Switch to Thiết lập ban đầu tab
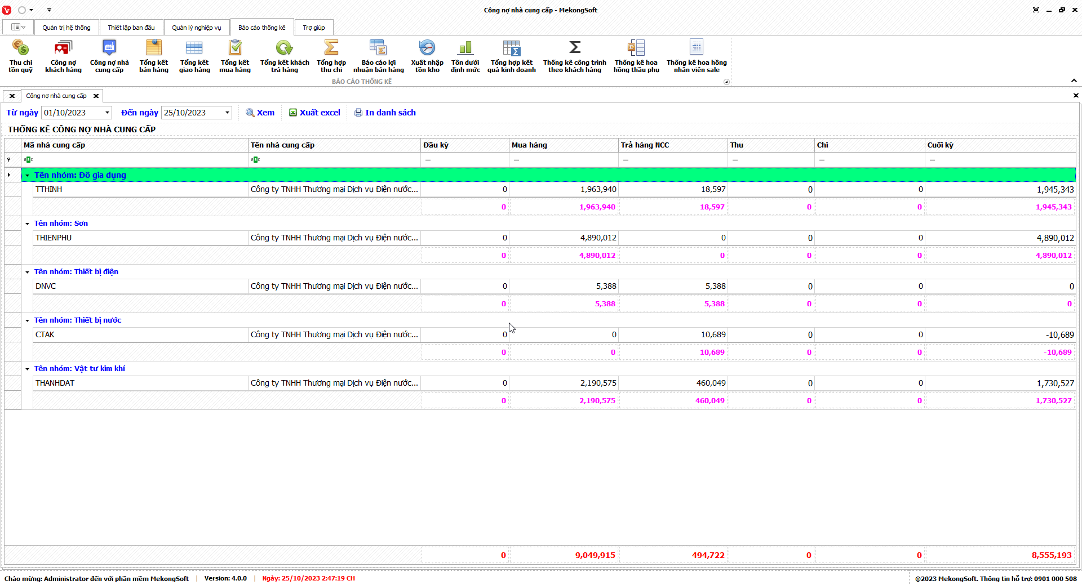Screen dimensions: 1082x585 (x=131, y=28)
